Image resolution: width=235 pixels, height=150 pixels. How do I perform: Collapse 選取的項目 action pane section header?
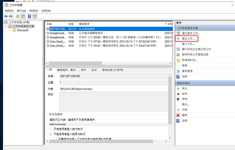click(205, 83)
